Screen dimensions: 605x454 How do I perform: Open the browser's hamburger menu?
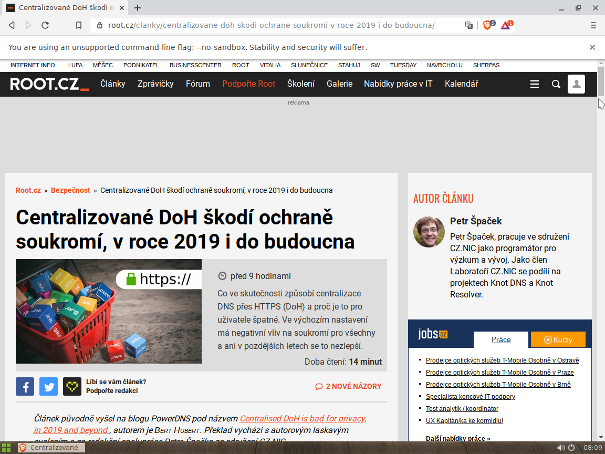point(593,25)
